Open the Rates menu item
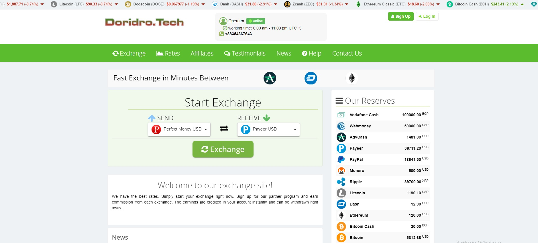The image size is (538, 243). (168, 54)
